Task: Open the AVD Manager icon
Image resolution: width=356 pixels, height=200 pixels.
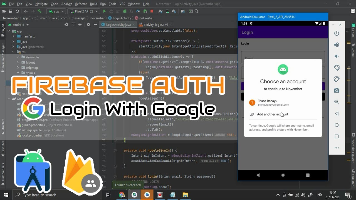Action: [x=167, y=11]
